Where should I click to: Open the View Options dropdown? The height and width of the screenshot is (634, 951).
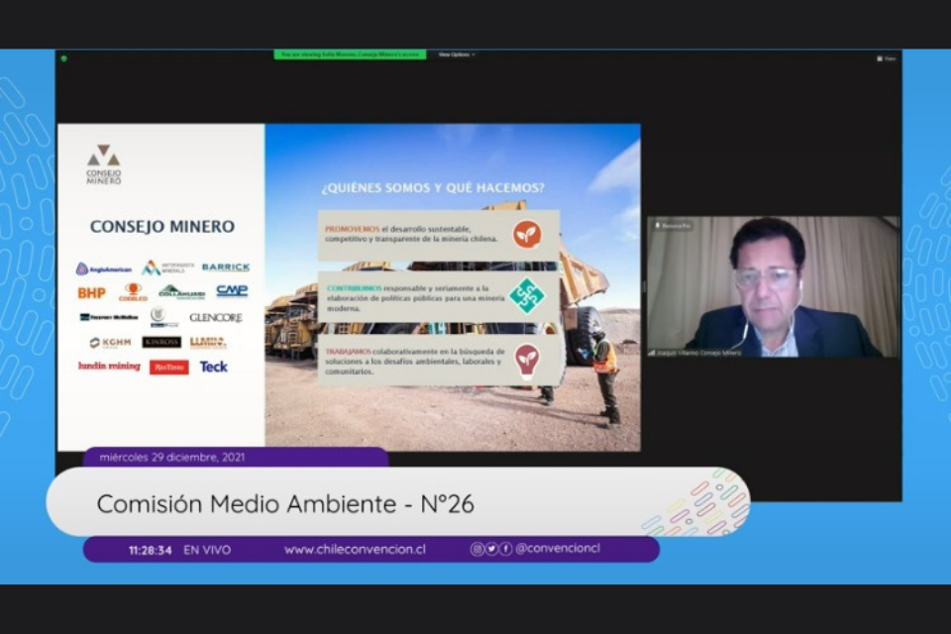(456, 54)
